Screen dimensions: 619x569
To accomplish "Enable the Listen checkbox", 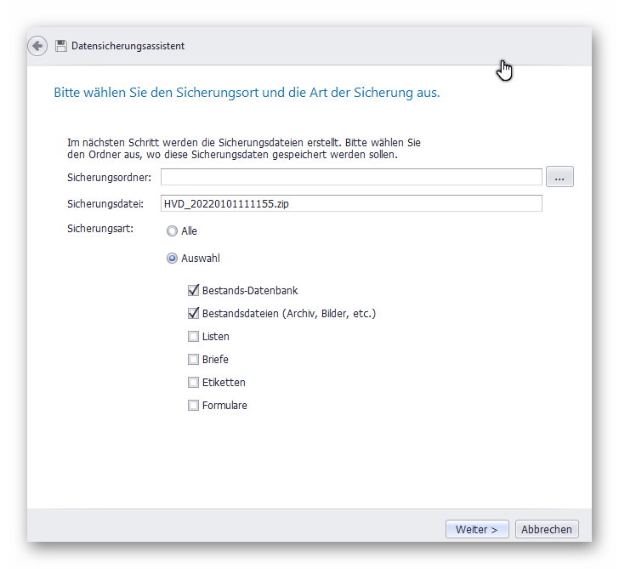I will pyautogui.click(x=194, y=337).
